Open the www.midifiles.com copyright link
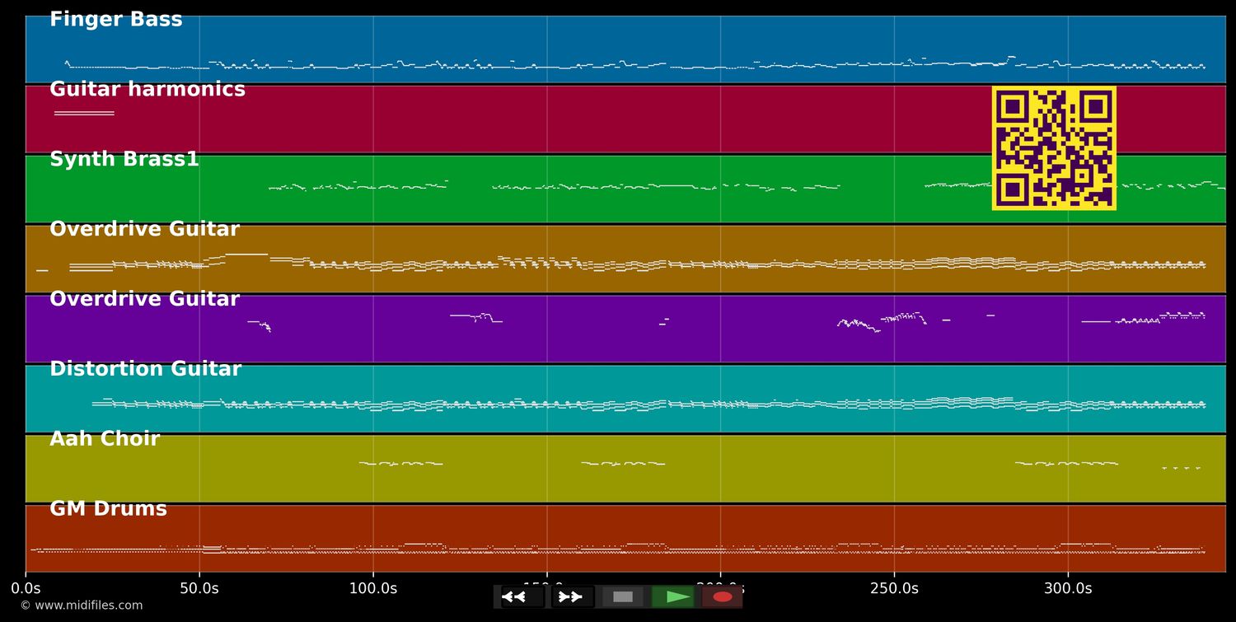This screenshot has width=1236, height=622. (81, 606)
